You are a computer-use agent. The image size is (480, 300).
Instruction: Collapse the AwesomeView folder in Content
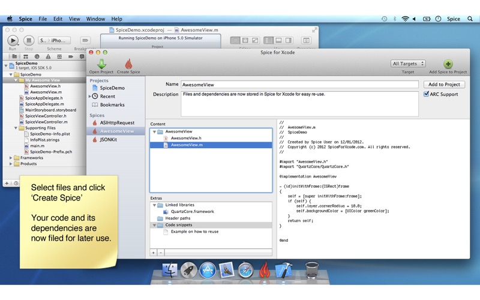[x=154, y=131]
